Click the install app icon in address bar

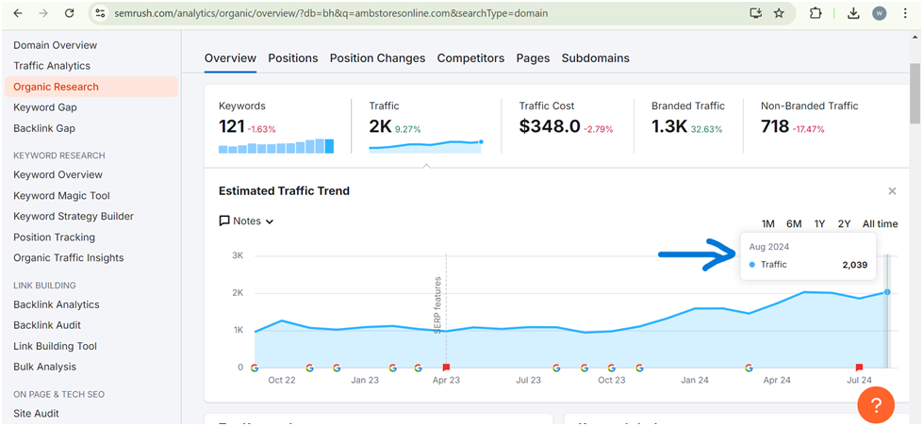756,13
